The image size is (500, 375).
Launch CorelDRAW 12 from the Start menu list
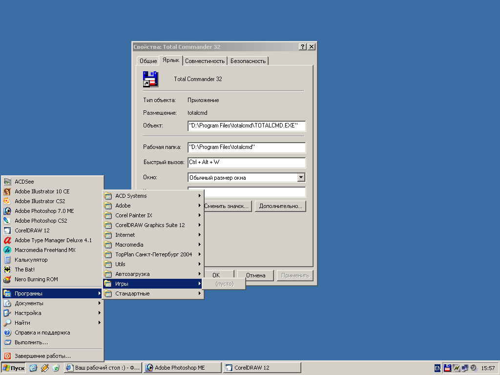coord(53,230)
